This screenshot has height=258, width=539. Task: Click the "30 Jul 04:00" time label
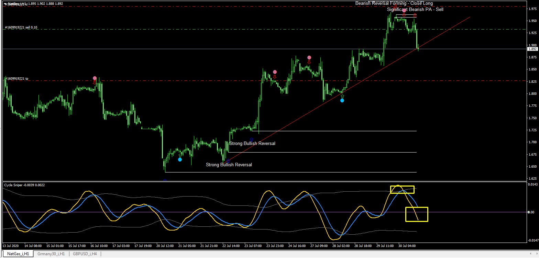point(407,246)
